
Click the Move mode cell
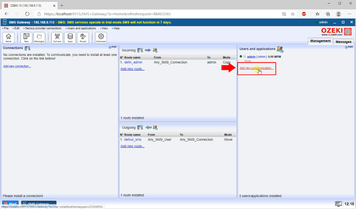(228, 139)
